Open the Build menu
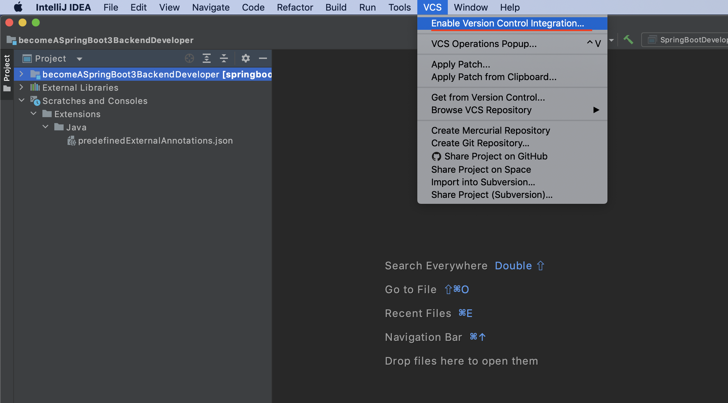Image resolution: width=728 pixels, height=403 pixels. 336,7
